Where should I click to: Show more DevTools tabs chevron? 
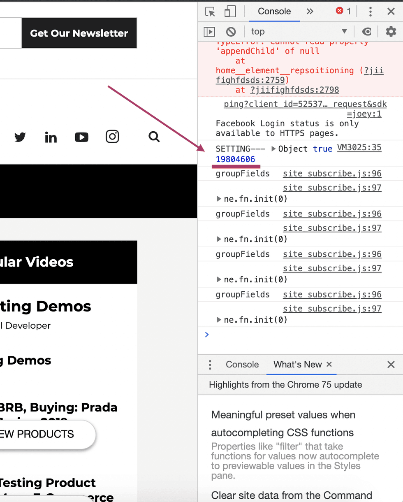310,12
